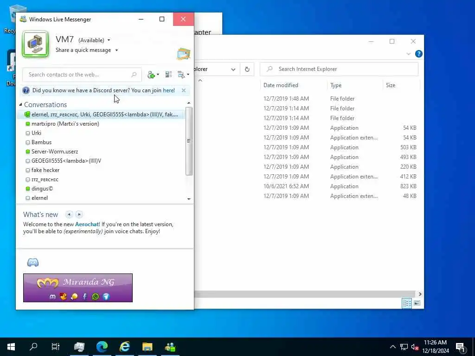This screenshot has width=475, height=356.
Task: Click the contact list scrollbar down arrow
Action: tap(189, 199)
